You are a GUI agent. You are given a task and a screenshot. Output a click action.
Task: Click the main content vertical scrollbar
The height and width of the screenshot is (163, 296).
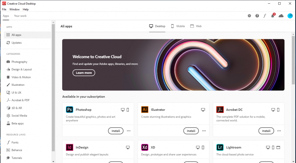click(x=293, y=59)
